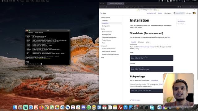Switch to the MacOS install tab

pos(133,42)
